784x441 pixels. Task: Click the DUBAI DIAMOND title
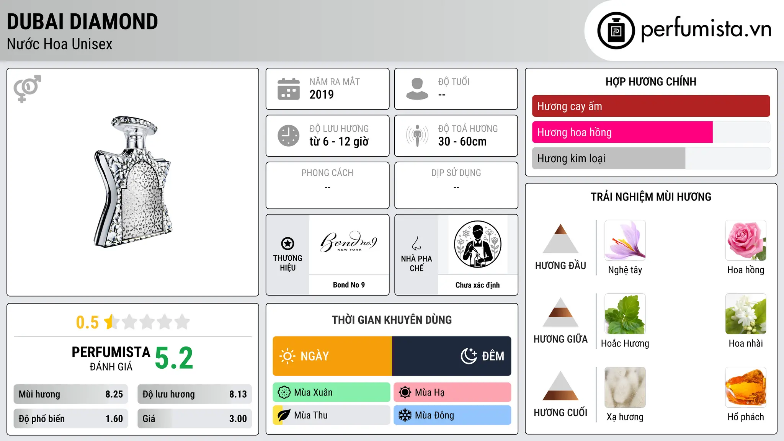[82, 21]
